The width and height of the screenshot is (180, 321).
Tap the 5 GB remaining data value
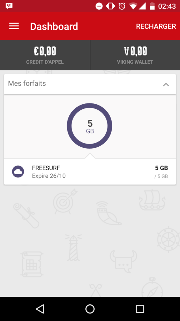click(162, 168)
